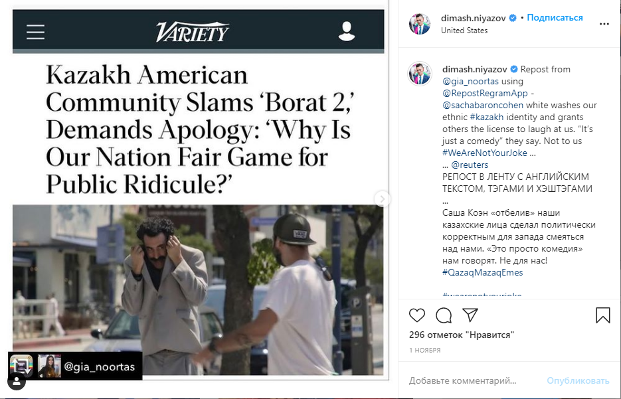View the 296 likes list

(x=462, y=335)
